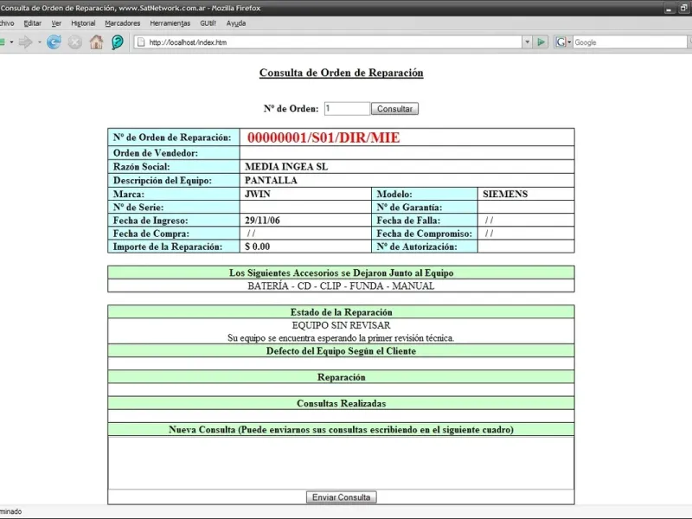Viewport: 692px width, 519px height.
Task: Click the "Estado de la Reparación" header
Action: click(x=341, y=312)
